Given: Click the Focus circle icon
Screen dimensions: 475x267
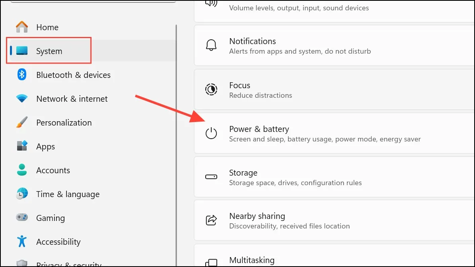Looking at the screenshot, I should click(x=211, y=90).
